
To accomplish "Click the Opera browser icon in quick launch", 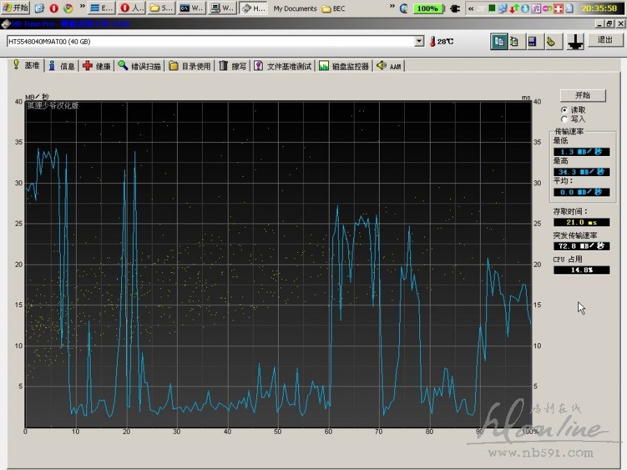I will click(54, 8).
